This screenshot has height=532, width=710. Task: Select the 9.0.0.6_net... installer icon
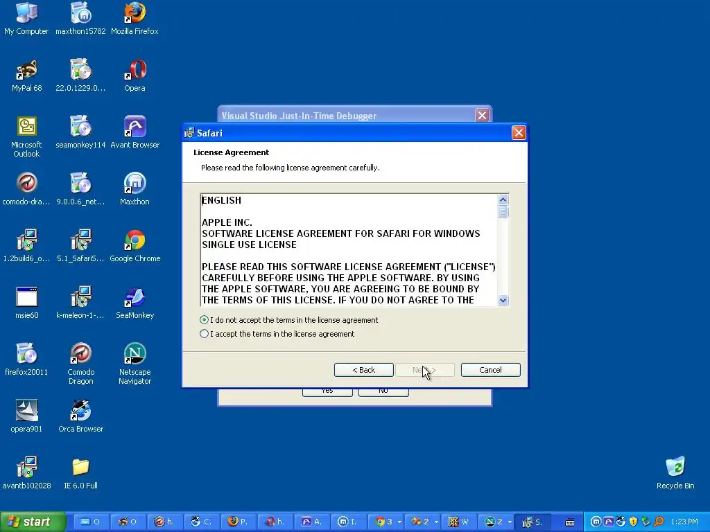coord(80,189)
